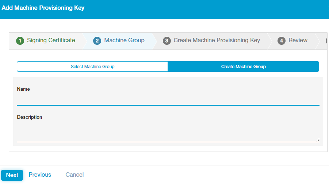Go back with the Previous link
Screen dimensions: 329x184
point(40,175)
